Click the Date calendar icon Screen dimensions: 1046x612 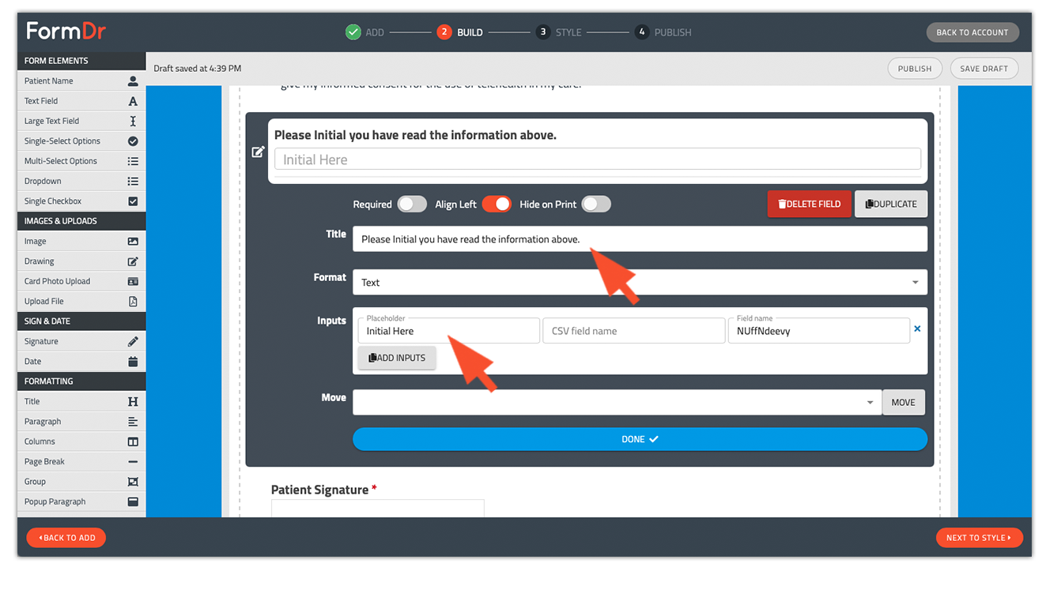pyautogui.click(x=133, y=362)
